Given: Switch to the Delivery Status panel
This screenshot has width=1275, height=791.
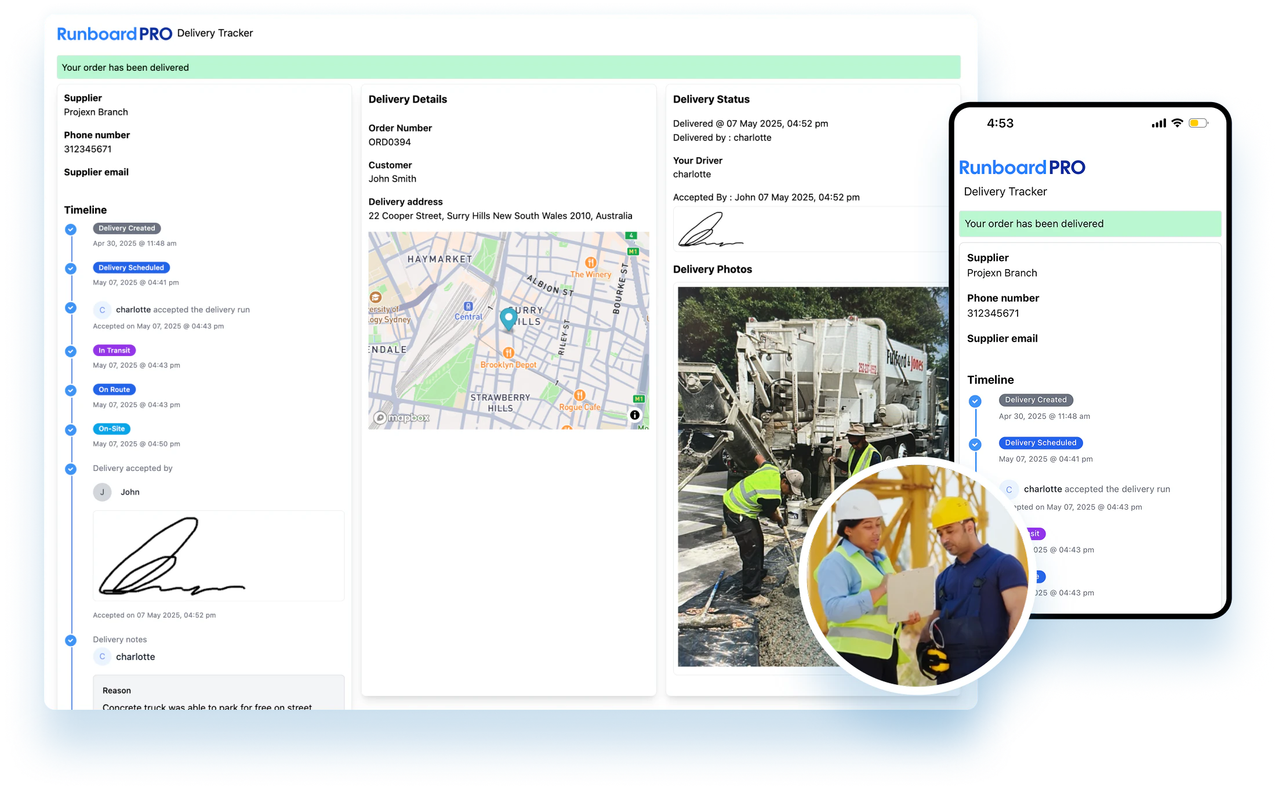Looking at the screenshot, I should (711, 99).
